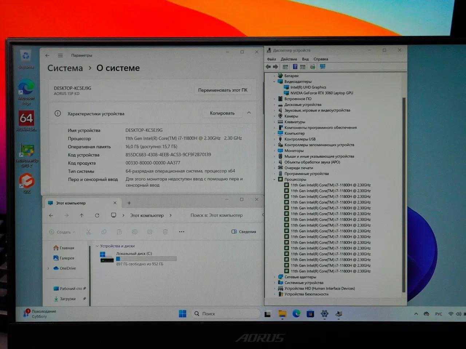Open the Settings hamburger navigation menu
The image size is (466, 349).
pyautogui.click(x=60, y=55)
